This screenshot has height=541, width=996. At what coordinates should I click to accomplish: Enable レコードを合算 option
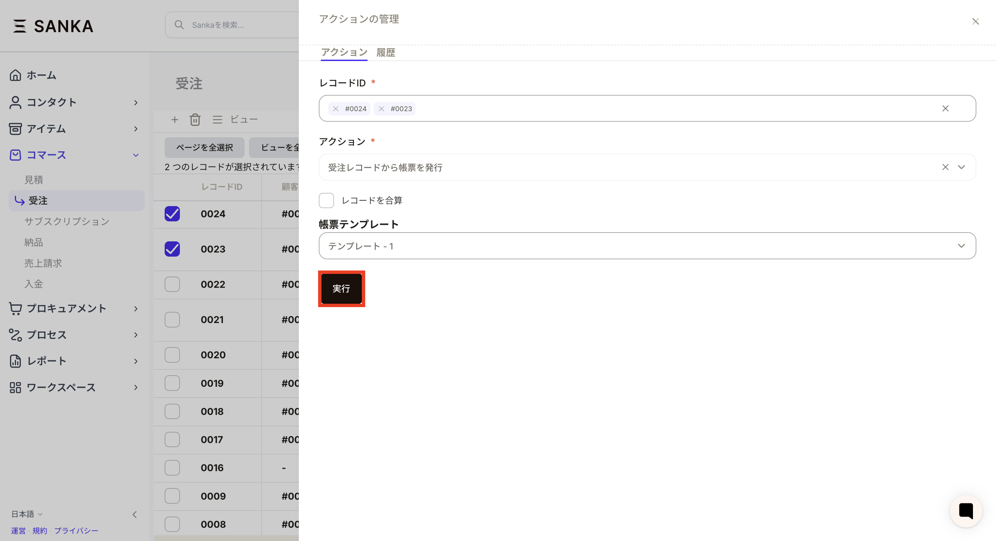click(326, 200)
